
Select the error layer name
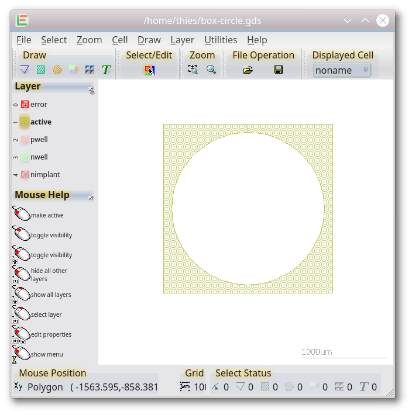(x=39, y=105)
